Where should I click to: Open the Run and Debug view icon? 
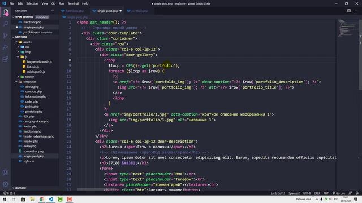pyautogui.click(x=5, y=47)
